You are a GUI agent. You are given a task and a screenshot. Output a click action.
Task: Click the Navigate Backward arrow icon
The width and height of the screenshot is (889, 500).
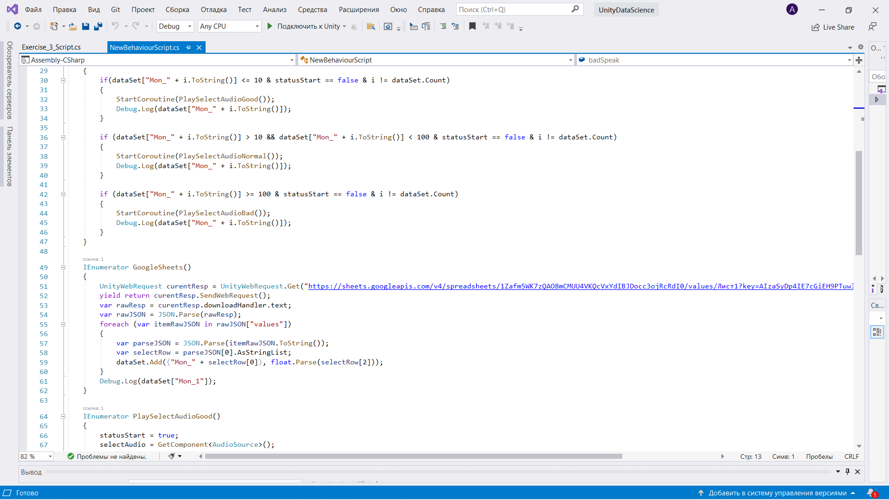click(x=18, y=26)
